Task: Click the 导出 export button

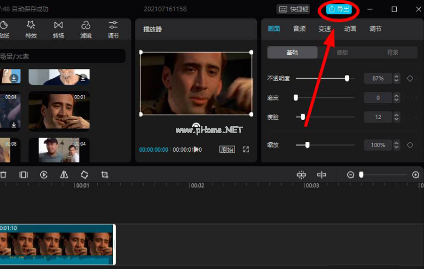Action: click(x=339, y=9)
